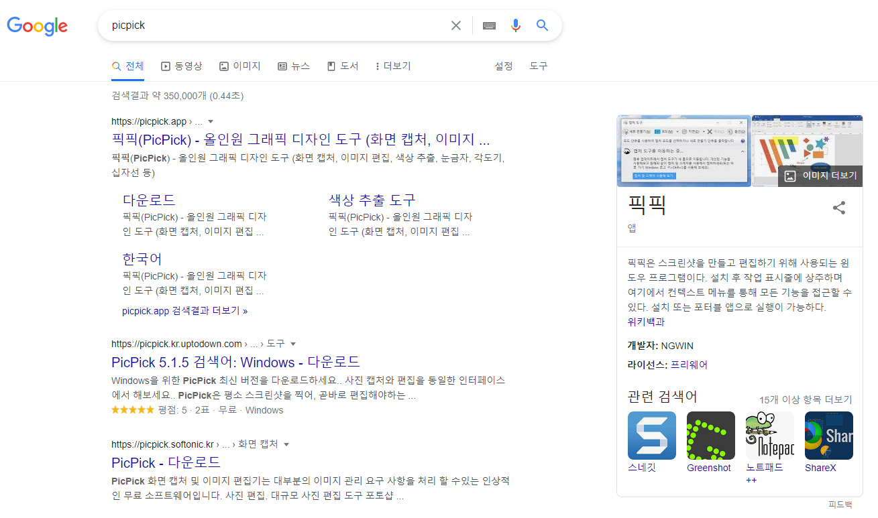The height and width of the screenshot is (518, 878).
Task: Open first PicPick screenshot thumbnail
Action: pos(683,151)
